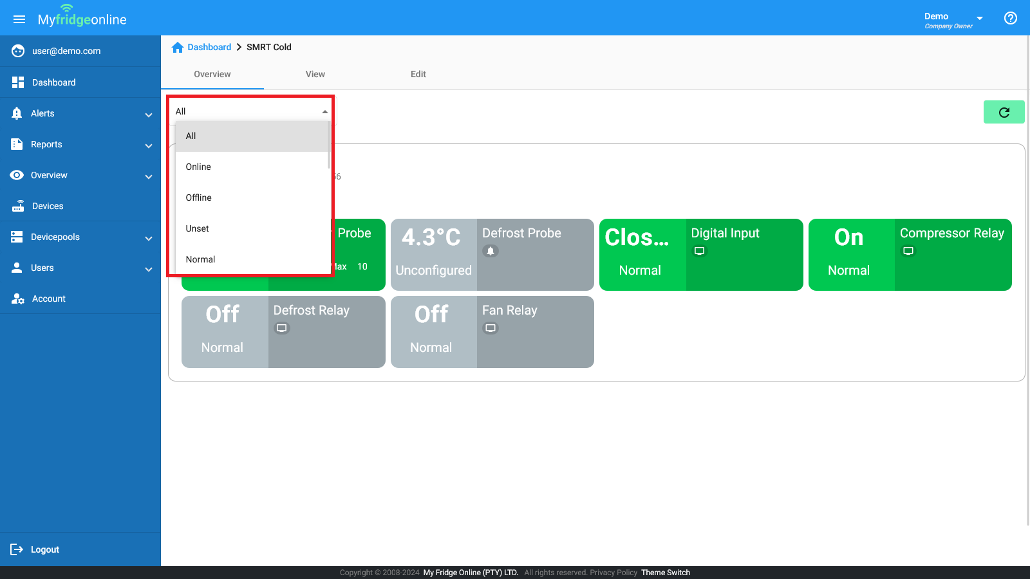Click the user avatar beside user@demo.com
The image size is (1030, 579).
tap(17, 51)
